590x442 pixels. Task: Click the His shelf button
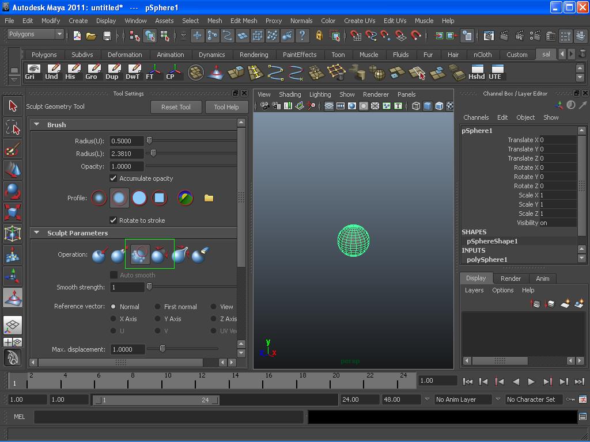coord(74,72)
